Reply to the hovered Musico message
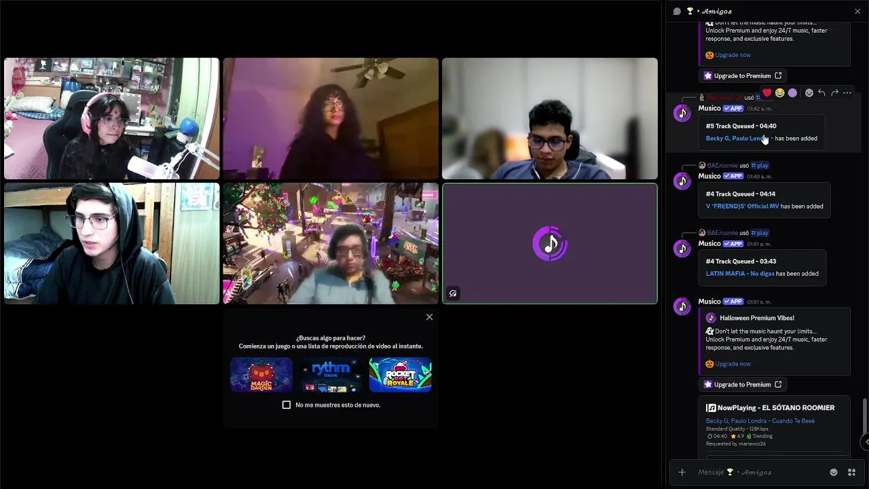The image size is (869, 489). click(x=821, y=93)
